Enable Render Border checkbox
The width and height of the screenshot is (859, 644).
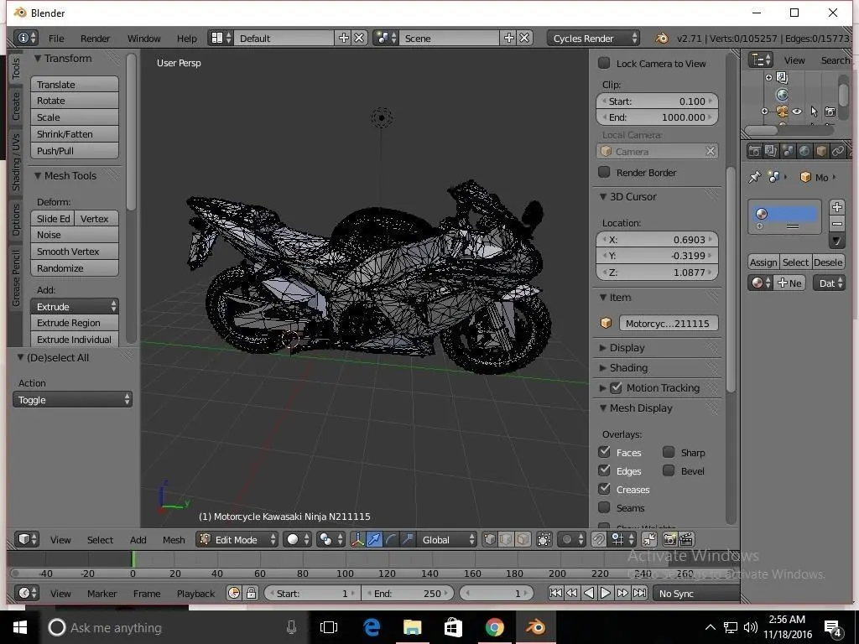pyautogui.click(x=604, y=172)
